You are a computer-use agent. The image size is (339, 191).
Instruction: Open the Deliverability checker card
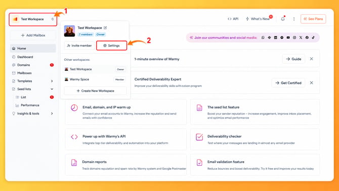[255, 139]
